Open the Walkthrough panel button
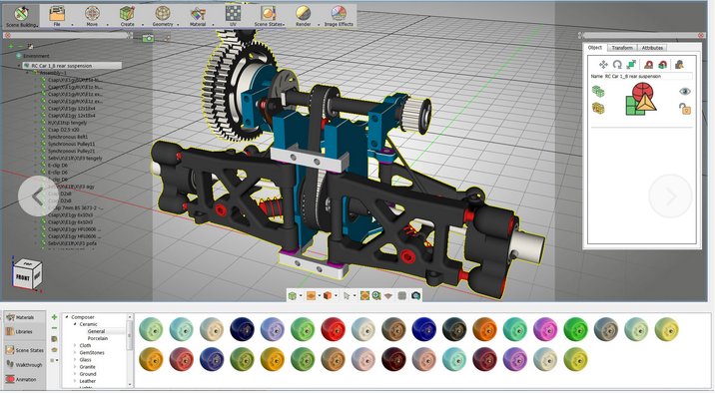 (x=25, y=365)
